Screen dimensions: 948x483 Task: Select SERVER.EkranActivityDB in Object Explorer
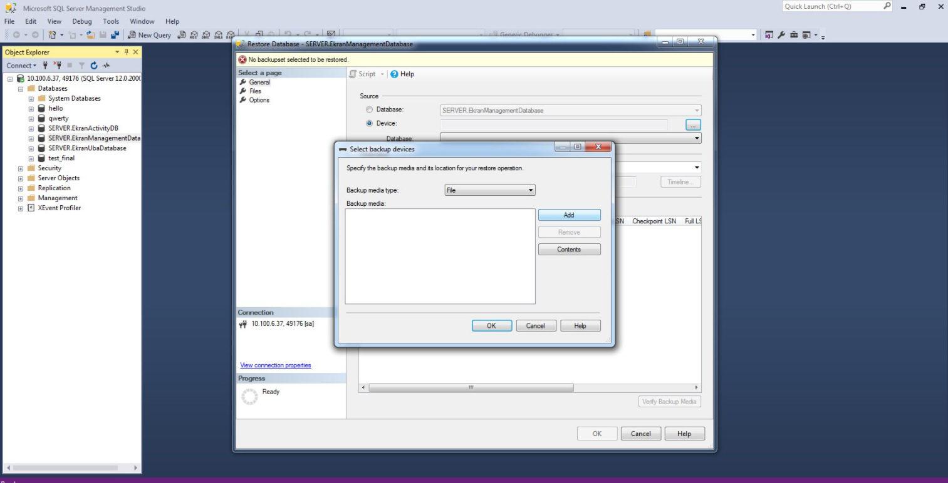click(x=83, y=128)
